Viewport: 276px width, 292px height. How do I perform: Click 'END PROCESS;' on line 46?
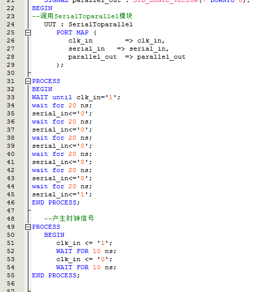(x=56, y=202)
